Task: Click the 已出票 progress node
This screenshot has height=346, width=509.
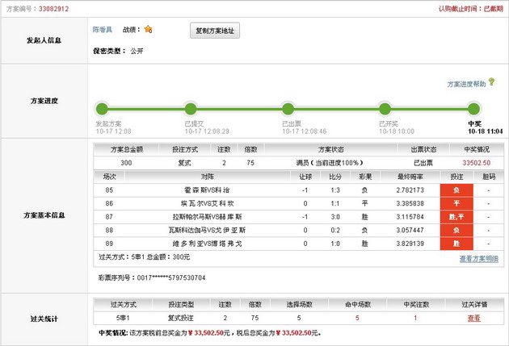Action: [x=287, y=109]
